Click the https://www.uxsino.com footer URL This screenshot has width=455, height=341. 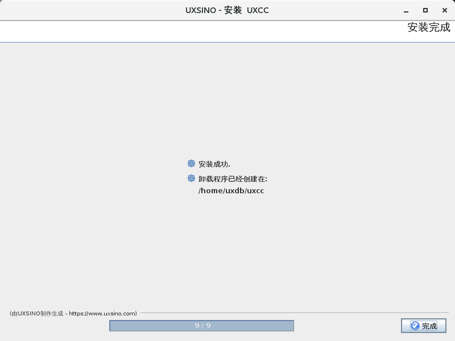(x=102, y=313)
